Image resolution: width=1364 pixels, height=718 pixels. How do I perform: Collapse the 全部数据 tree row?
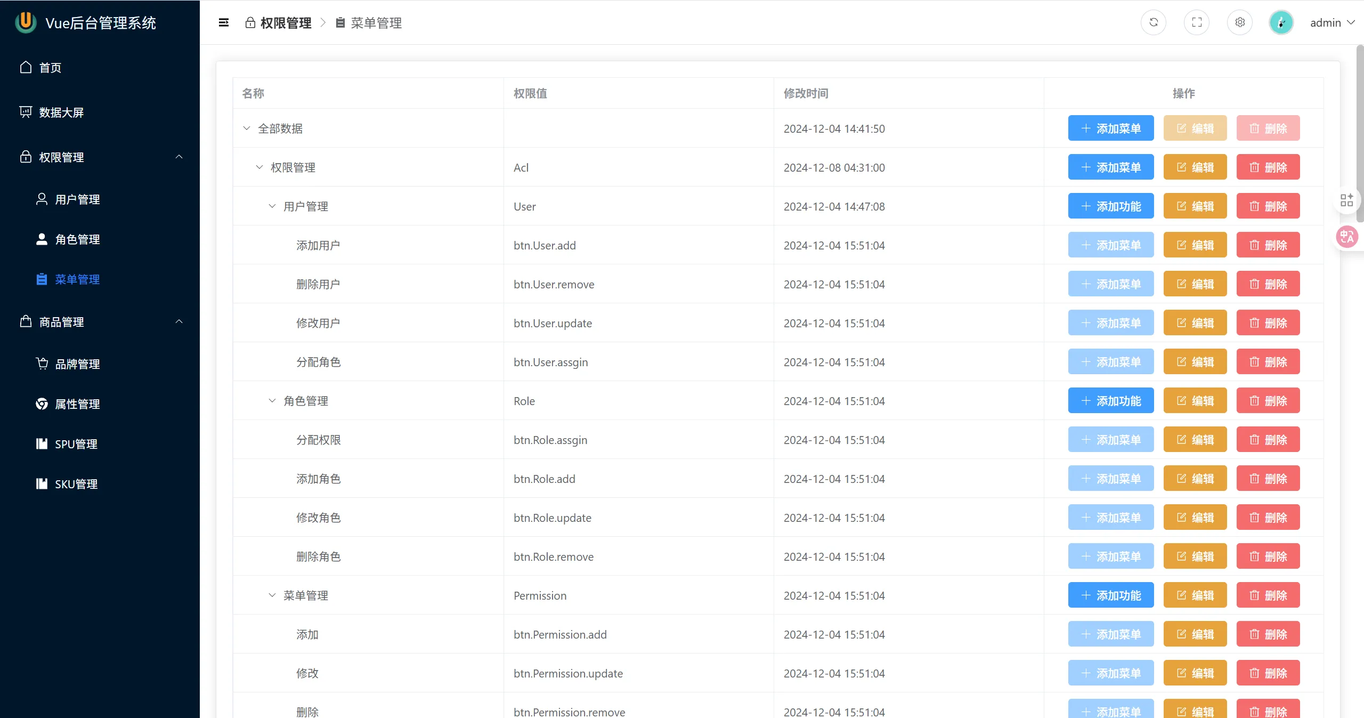point(247,128)
